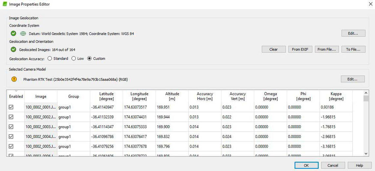Viewport: 375px width, 171px height.
Task: Click altitude cell 169.951
Action: point(172,107)
